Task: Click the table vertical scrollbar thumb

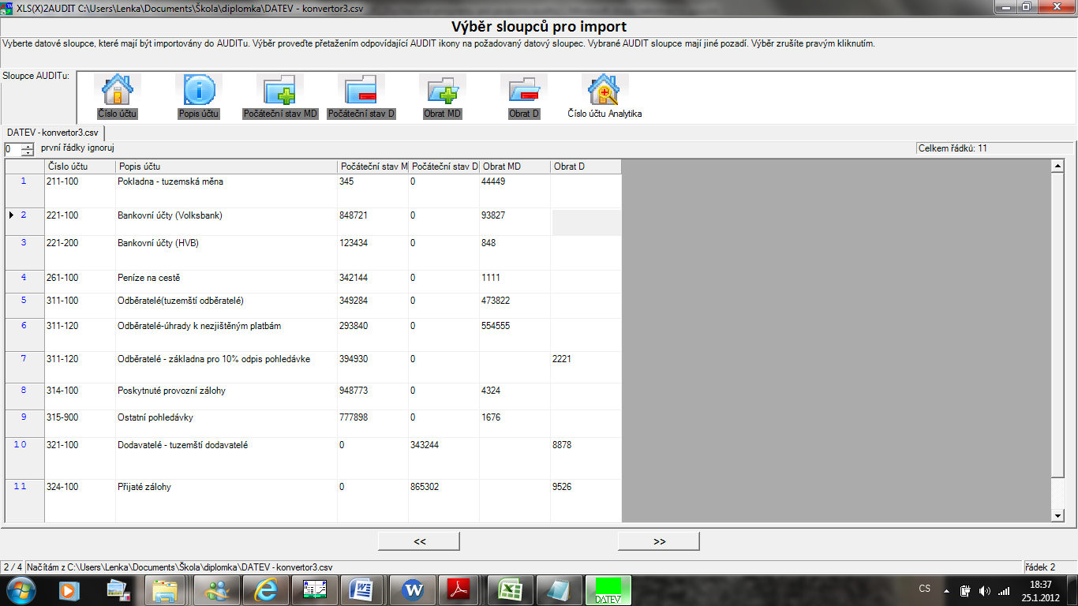Action: (x=1058, y=324)
